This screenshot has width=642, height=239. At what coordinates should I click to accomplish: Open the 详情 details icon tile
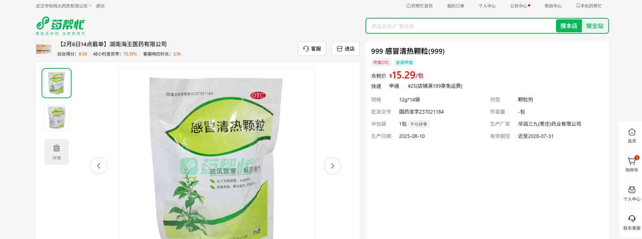coord(57,152)
